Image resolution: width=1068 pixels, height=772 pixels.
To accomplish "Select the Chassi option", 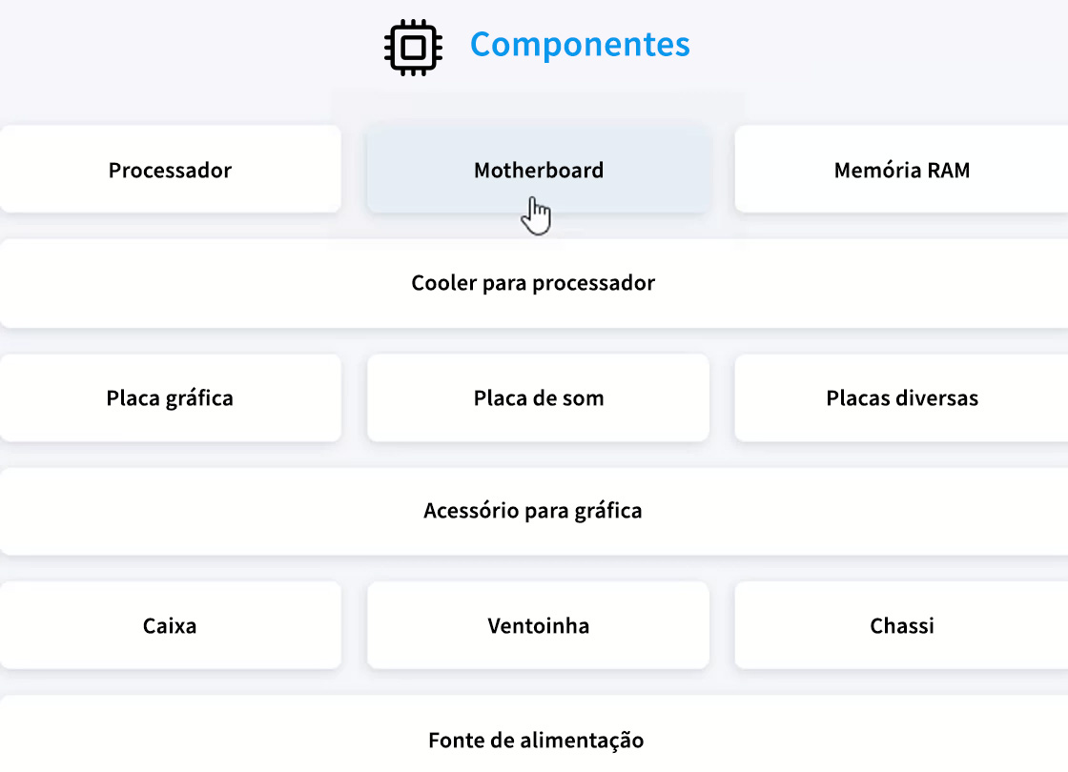I will 902,626.
